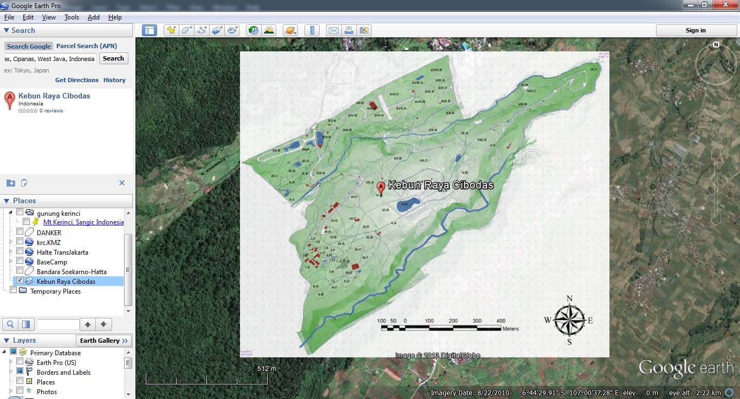
Task: Select the Add Path tool
Action: pyautogui.click(x=201, y=30)
